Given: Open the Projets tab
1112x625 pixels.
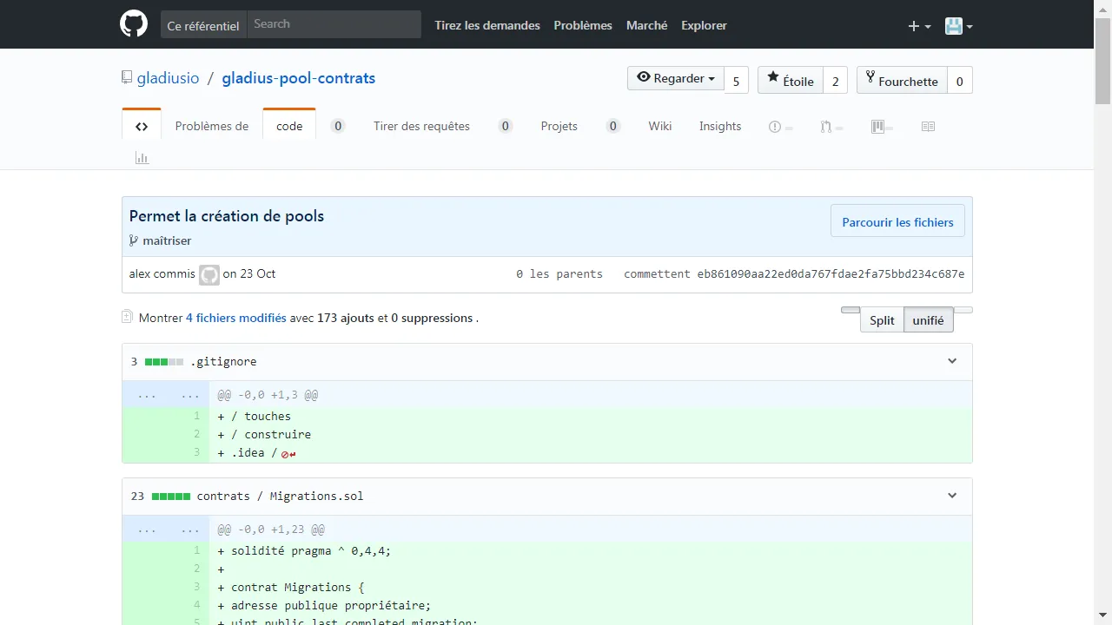Looking at the screenshot, I should click(x=559, y=126).
